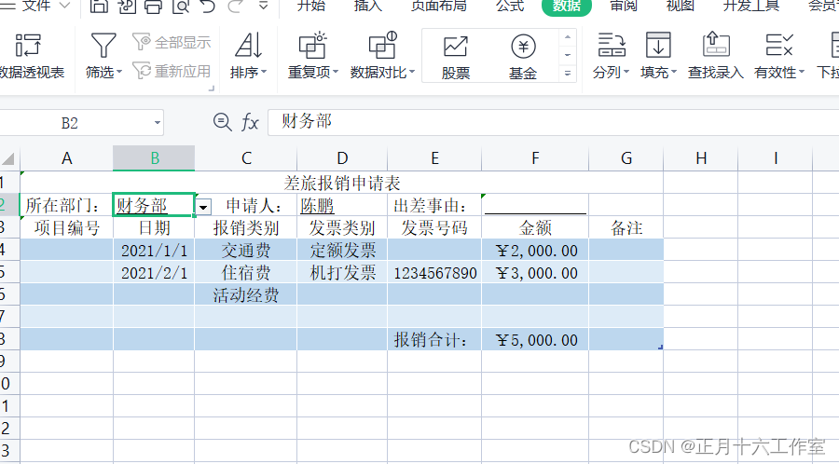This screenshot has height=464, width=839.
Task: Expand the Text to Columns dropdown arrow
Action: (x=626, y=72)
